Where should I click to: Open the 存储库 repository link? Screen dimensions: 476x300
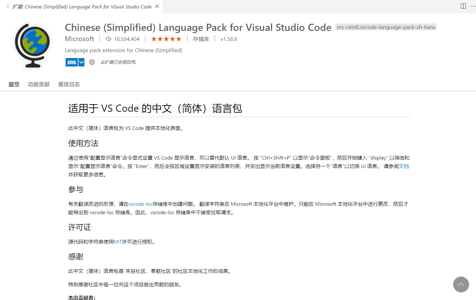tap(201, 39)
